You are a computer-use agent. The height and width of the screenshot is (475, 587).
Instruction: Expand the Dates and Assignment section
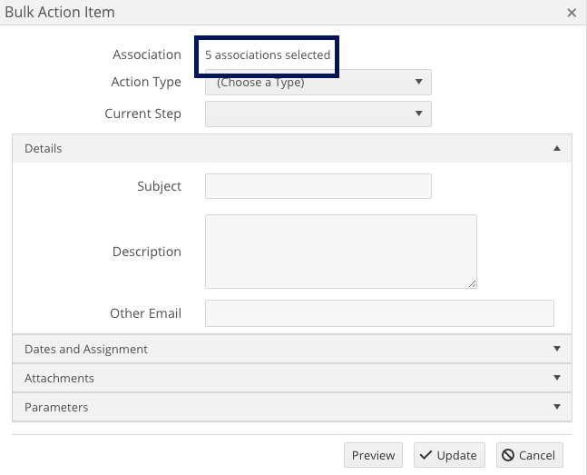(292, 349)
